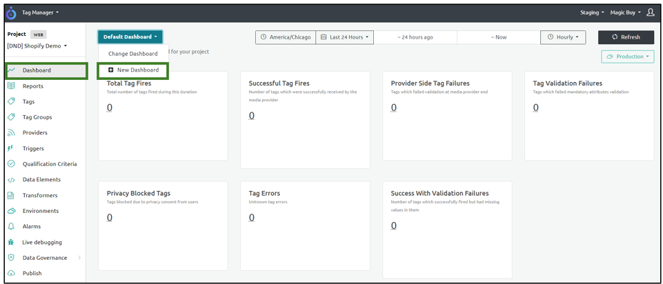
Task: Select the America/Chicago timezone button
Action: [x=285, y=37]
